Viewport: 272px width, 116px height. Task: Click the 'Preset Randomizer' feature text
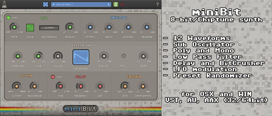click(212, 76)
